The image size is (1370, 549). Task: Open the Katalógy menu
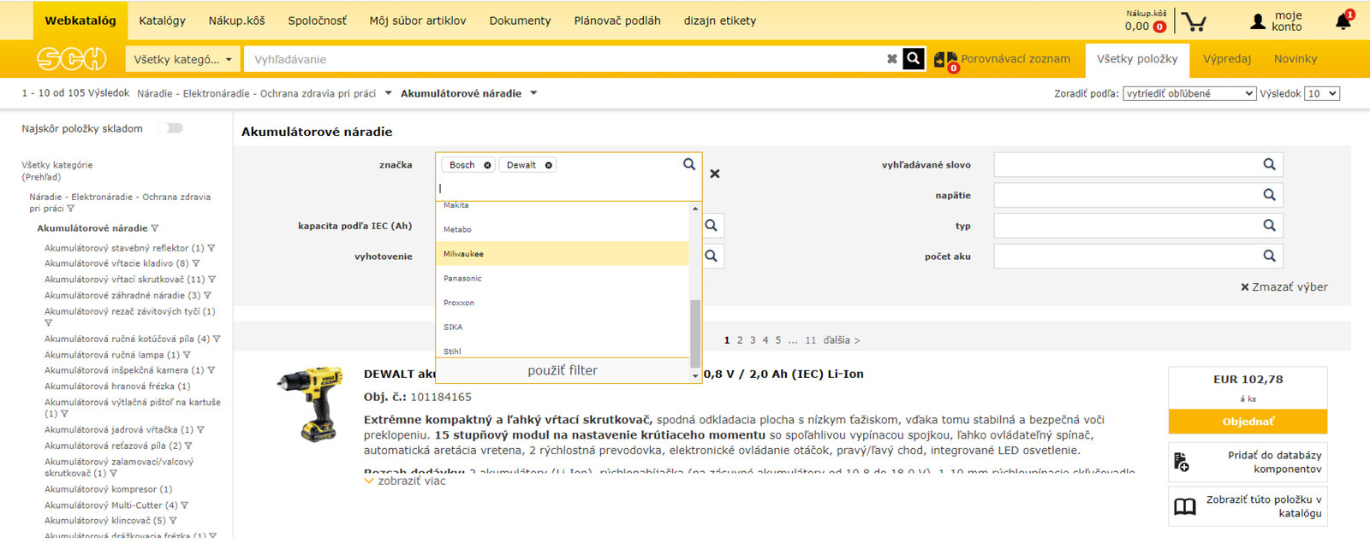(163, 21)
